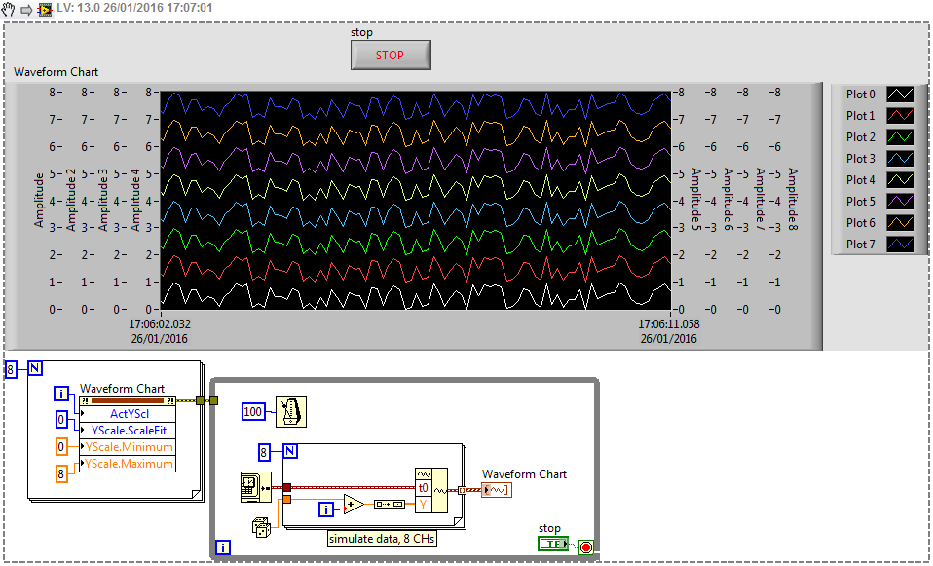933x566 pixels.
Task: Click the red loop stop condition terminal
Action: (x=586, y=547)
